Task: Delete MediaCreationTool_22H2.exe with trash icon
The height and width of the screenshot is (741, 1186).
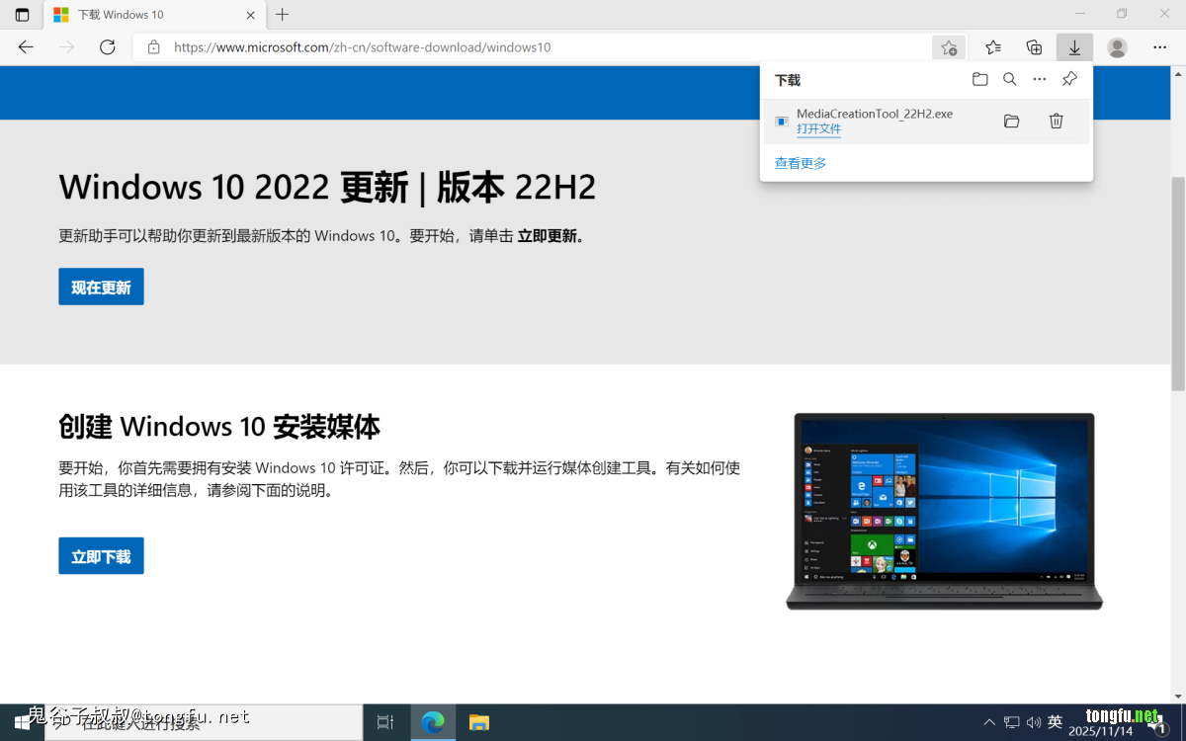Action: click(1056, 121)
